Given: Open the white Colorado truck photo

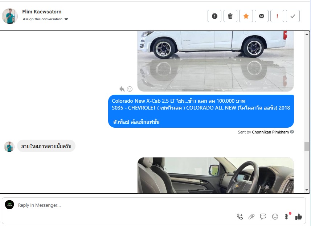Looking at the screenshot, I should point(216,61).
